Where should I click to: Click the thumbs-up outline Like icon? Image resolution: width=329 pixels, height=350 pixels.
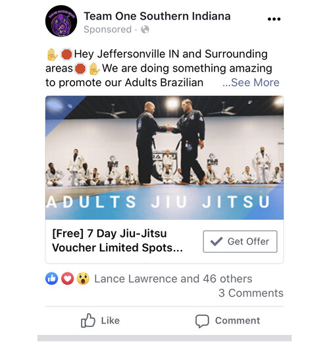pos(88,320)
